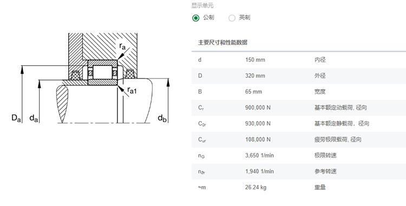This screenshot has height=206, width=406.
Task: Click the 主要尺寸和性能数据 section heading
Action: coord(222,42)
